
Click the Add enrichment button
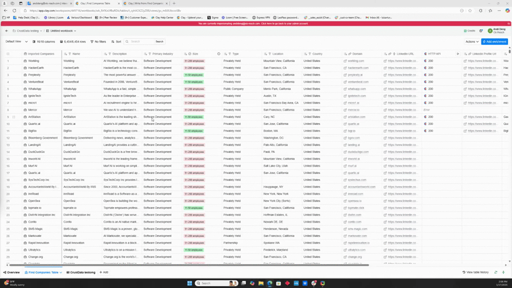pos(494,42)
